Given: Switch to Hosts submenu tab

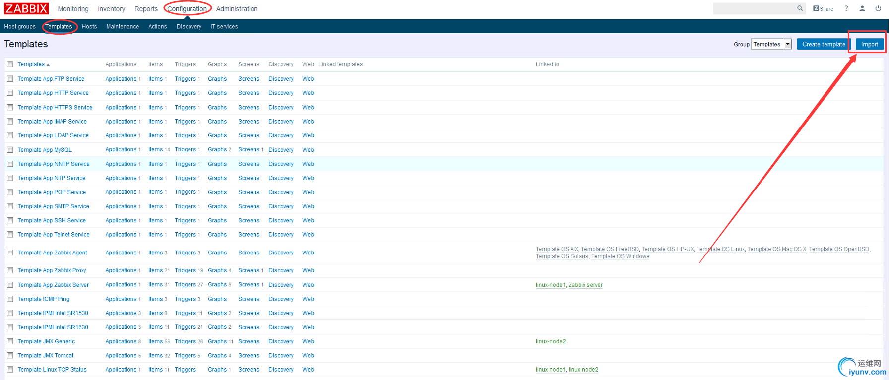Looking at the screenshot, I should click(x=89, y=27).
